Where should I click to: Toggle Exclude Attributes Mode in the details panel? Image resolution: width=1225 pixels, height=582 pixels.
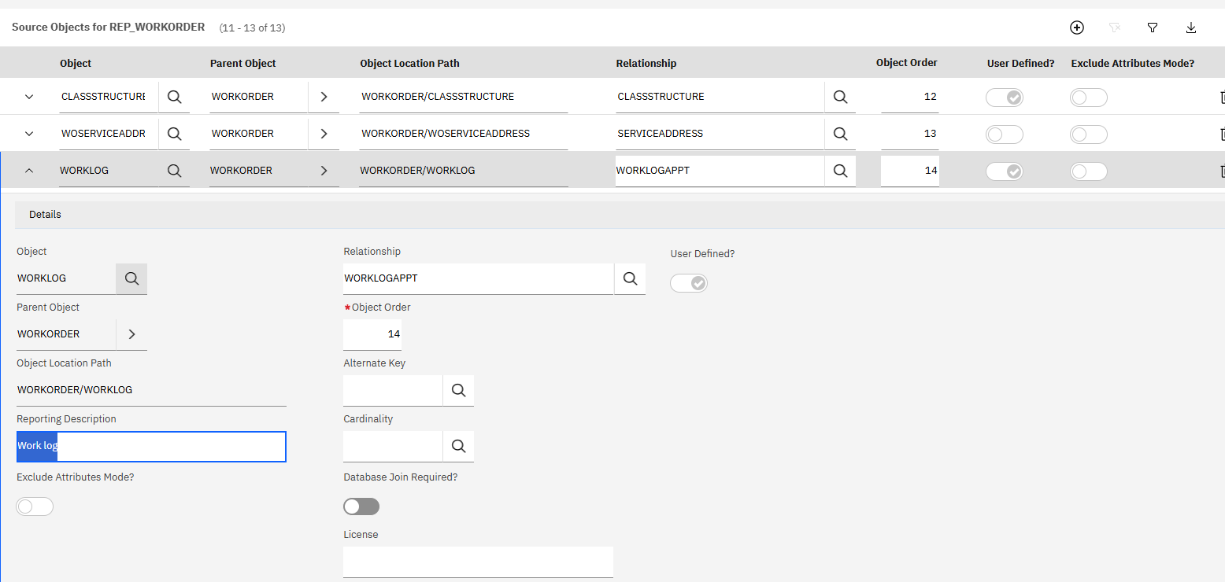click(35, 506)
